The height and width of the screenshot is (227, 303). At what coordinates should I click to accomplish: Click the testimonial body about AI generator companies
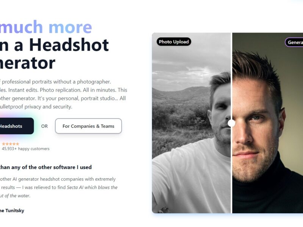click(59, 187)
